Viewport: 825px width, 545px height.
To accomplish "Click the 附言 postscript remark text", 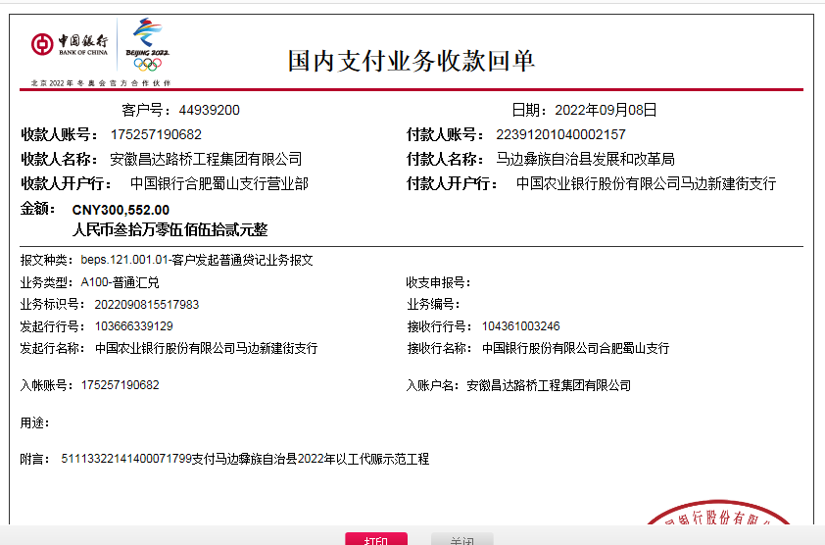I will tap(245, 459).
